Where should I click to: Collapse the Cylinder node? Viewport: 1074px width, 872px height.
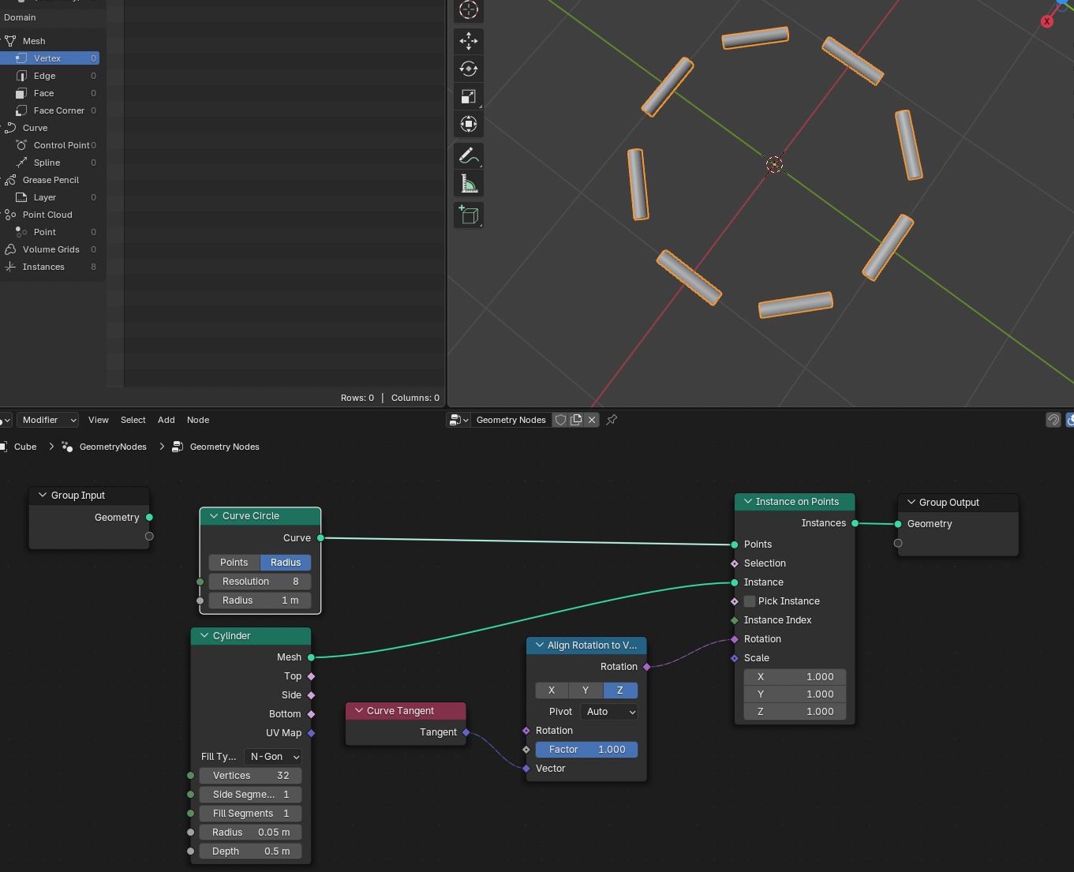pos(204,636)
